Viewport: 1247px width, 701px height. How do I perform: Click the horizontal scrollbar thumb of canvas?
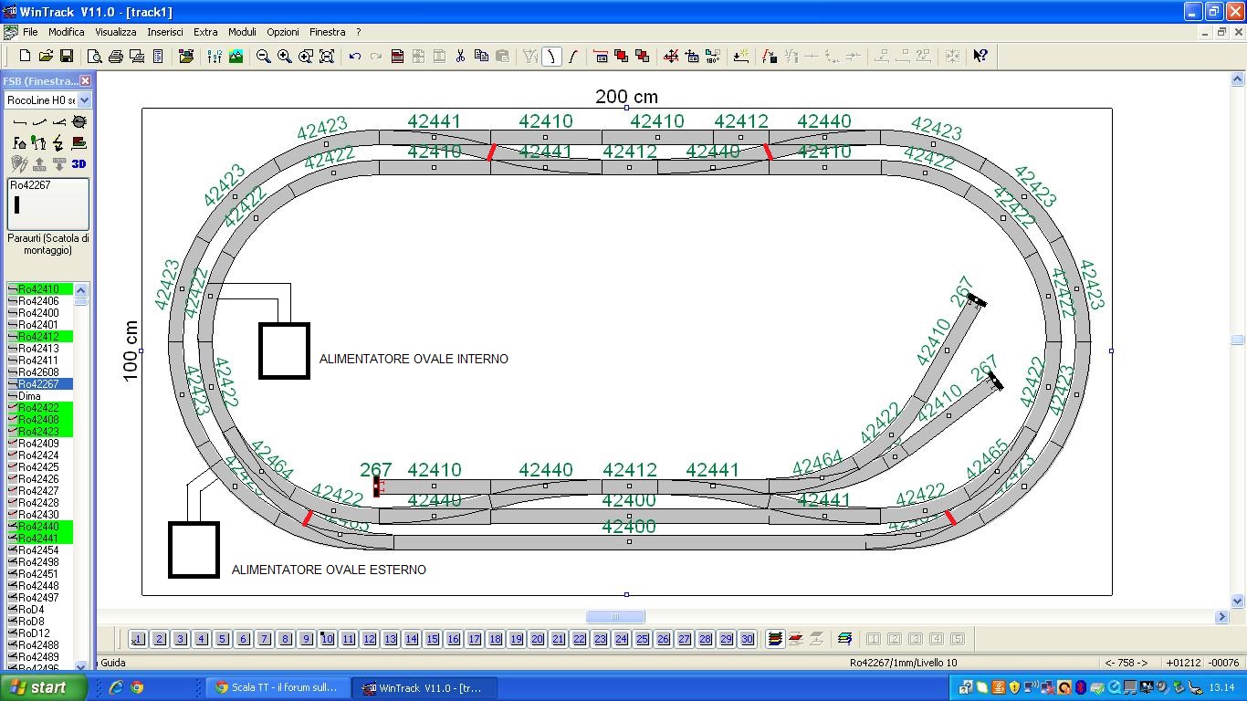(615, 617)
